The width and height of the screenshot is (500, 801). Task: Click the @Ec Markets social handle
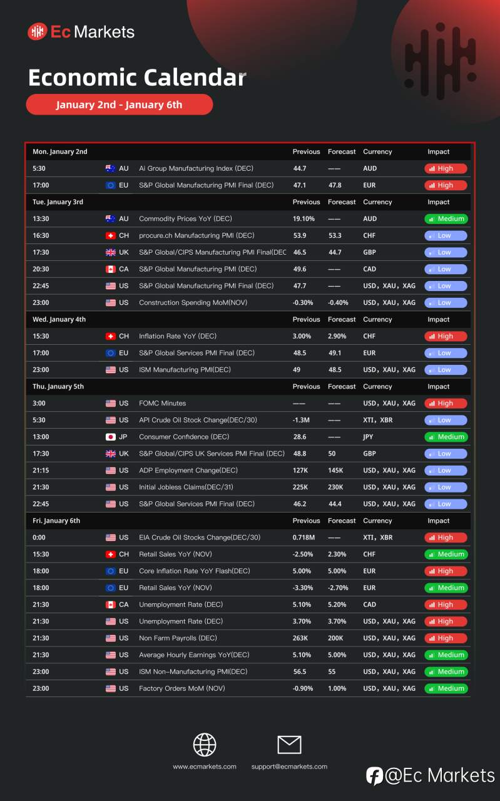440,776
